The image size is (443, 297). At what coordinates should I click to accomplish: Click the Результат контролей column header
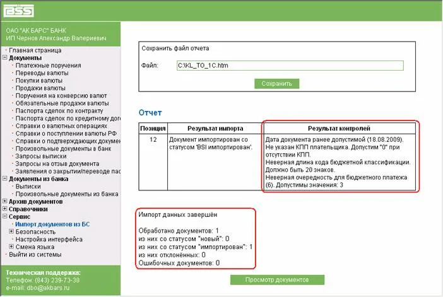[x=339, y=129]
